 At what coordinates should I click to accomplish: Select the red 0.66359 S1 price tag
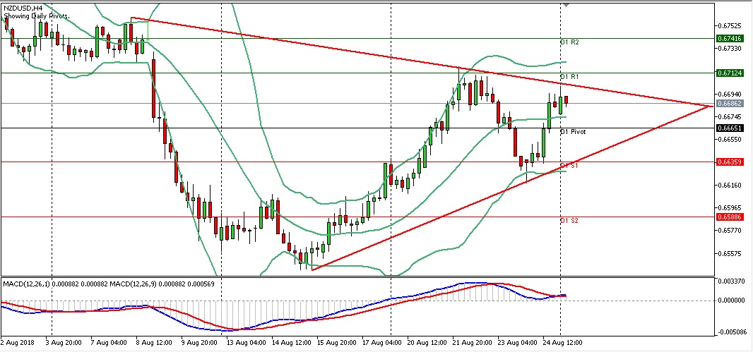tap(729, 162)
